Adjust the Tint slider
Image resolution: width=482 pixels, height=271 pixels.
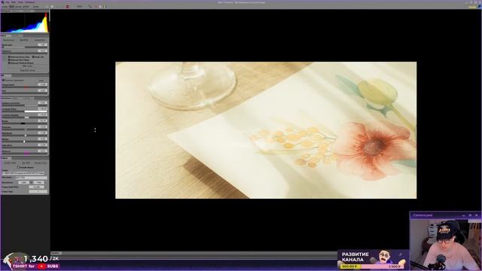pyautogui.click(x=25, y=93)
